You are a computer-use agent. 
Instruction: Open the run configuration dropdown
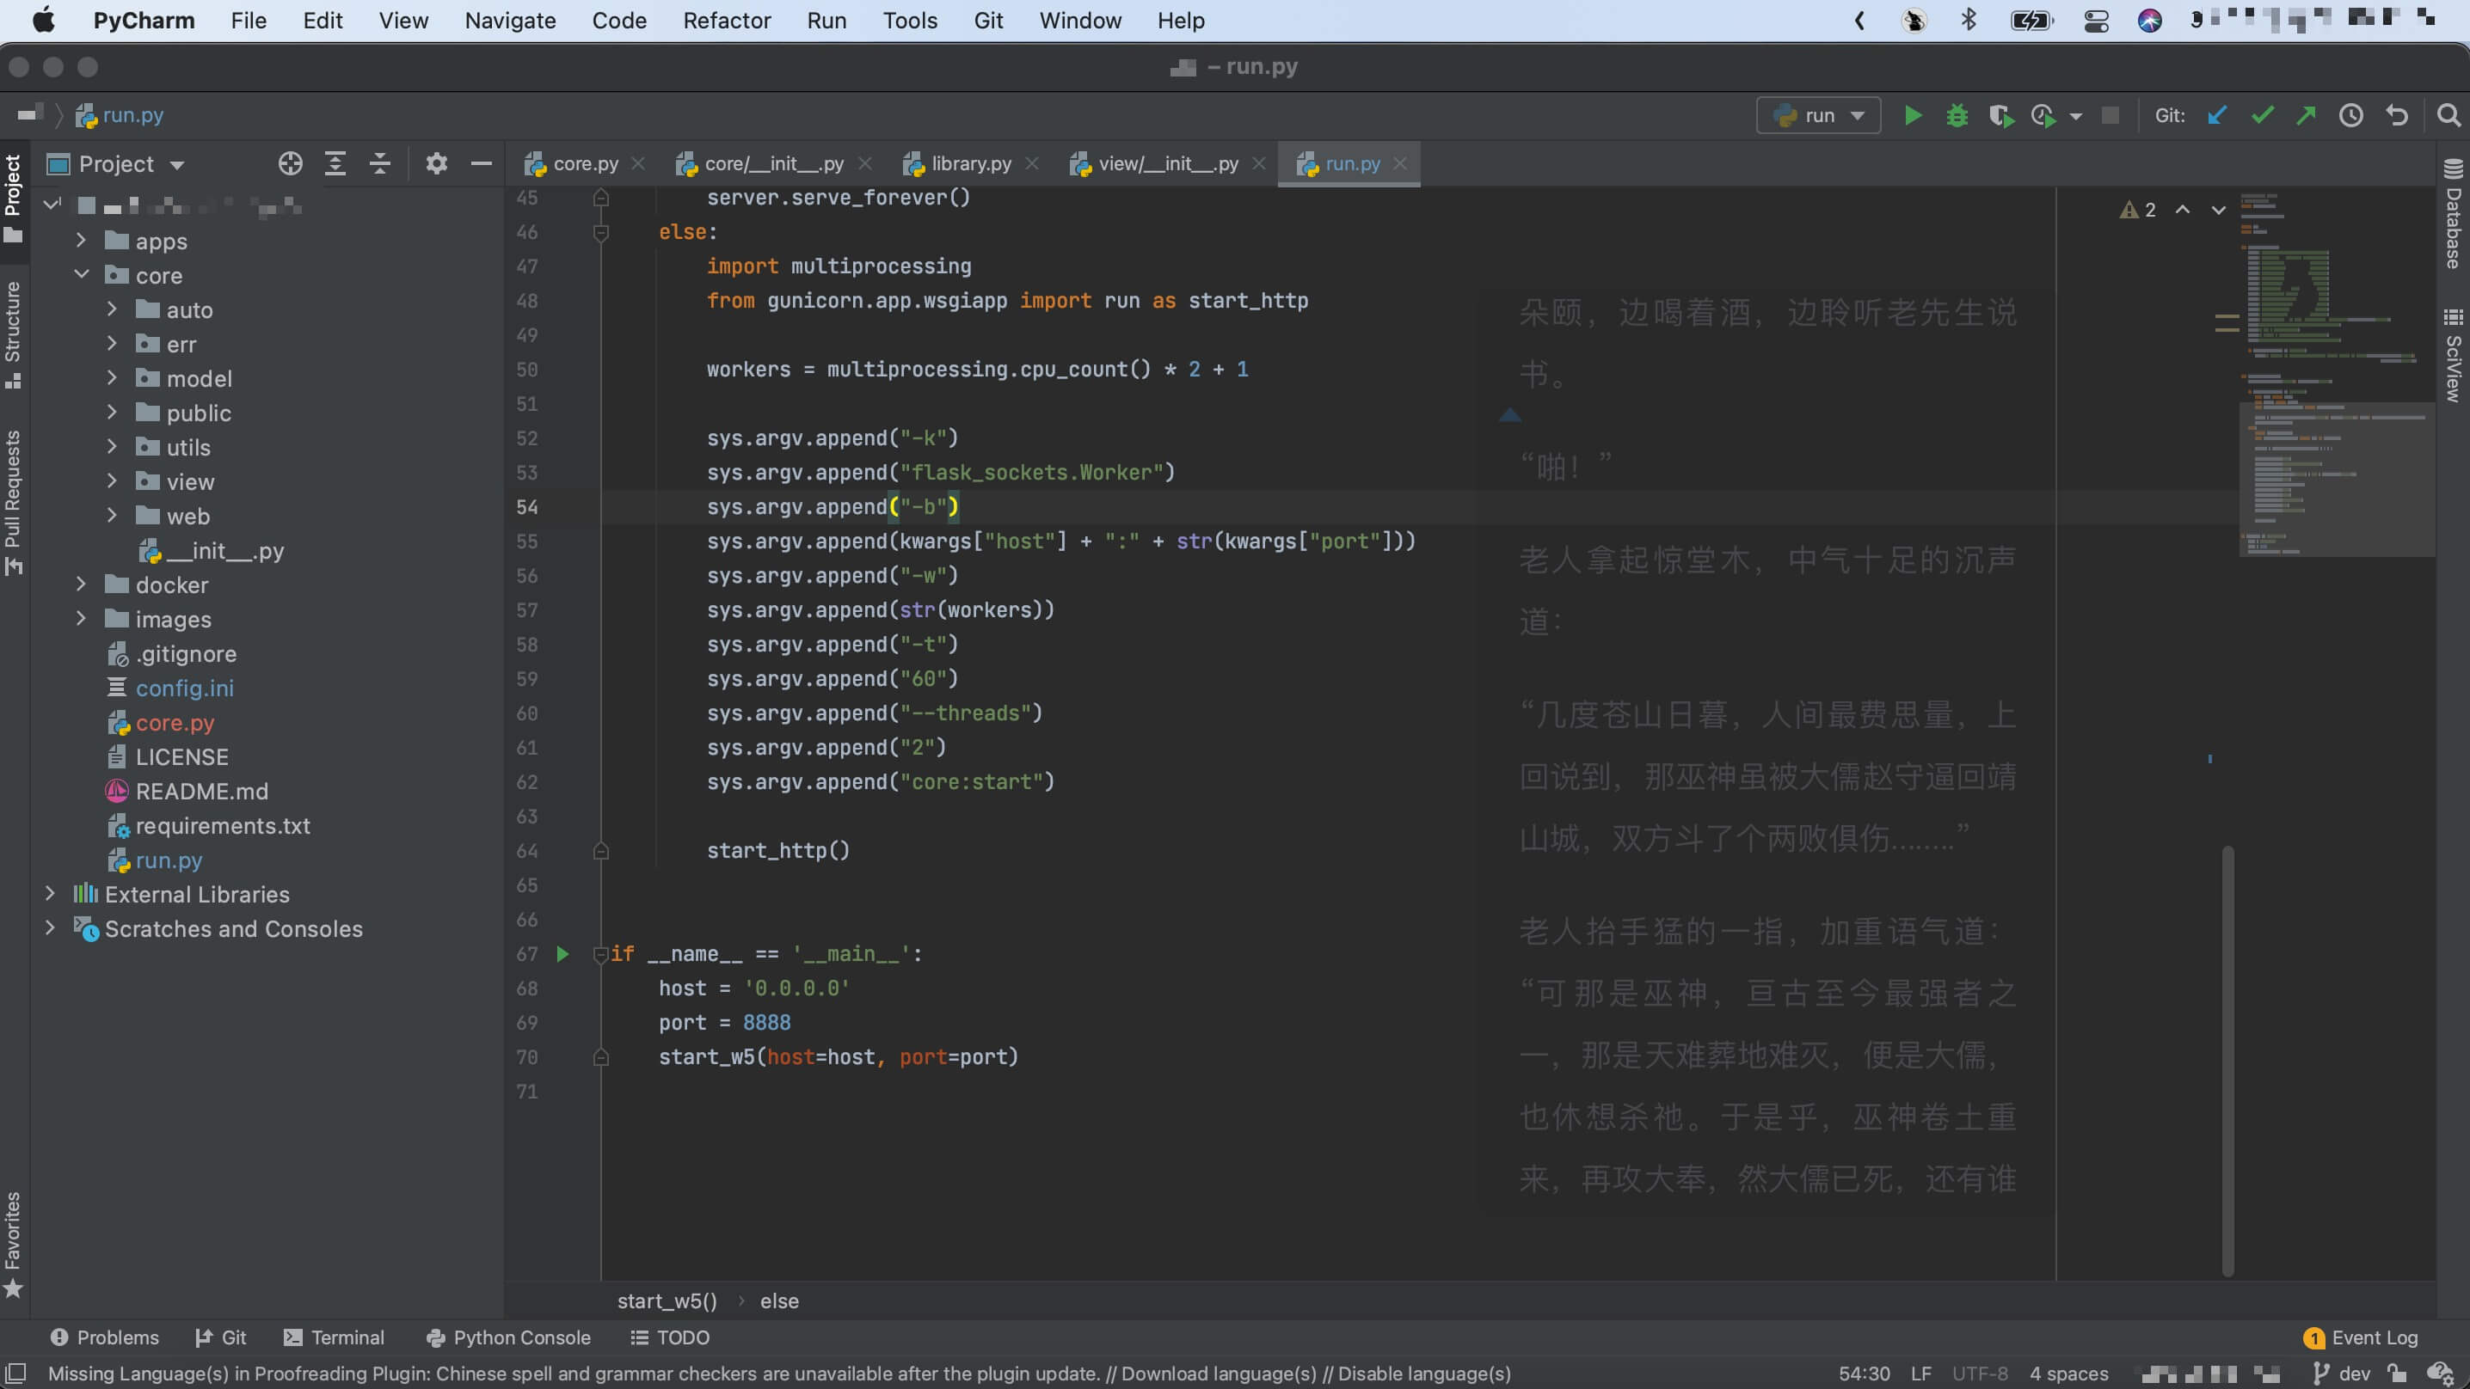pyautogui.click(x=1818, y=116)
